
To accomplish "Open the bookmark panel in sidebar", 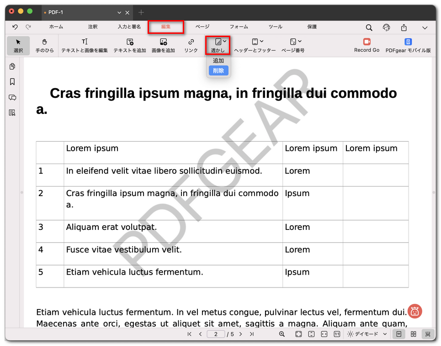I will pyautogui.click(x=12, y=82).
